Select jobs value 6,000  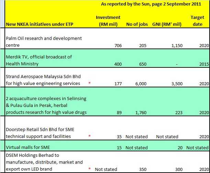point(141,84)
